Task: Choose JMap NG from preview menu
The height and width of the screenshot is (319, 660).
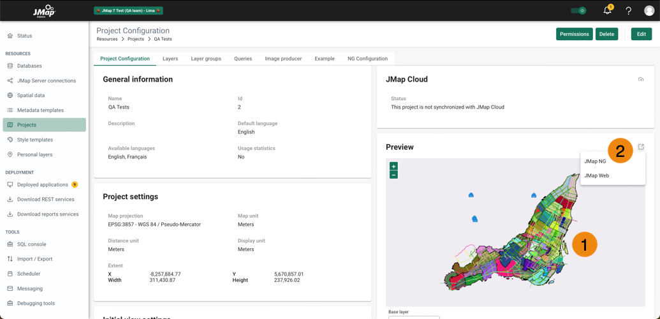Action: [595, 161]
